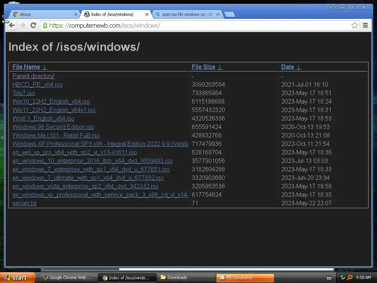
Task: Open a new tab with the new-tab button
Action: pyautogui.click(x=230, y=14)
